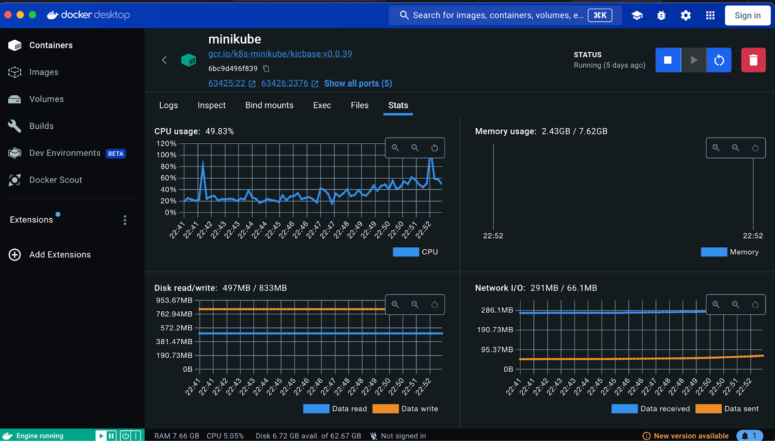Click the Not signed in status
The width and height of the screenshot is (775, 441).
[398, 436]
